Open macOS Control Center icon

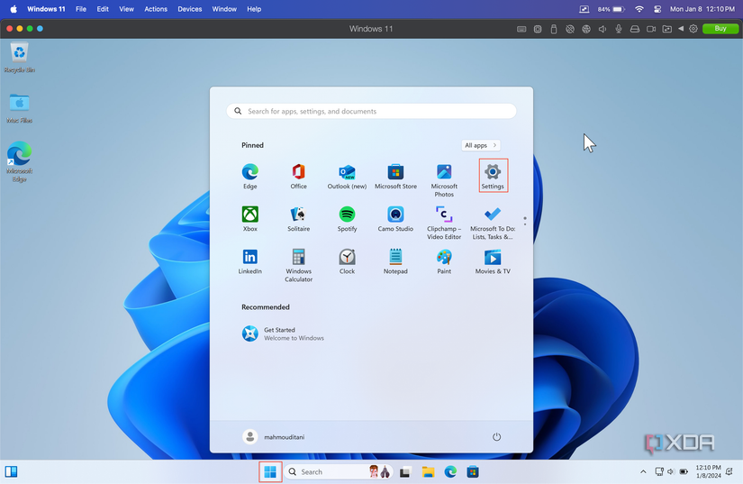point(657,9)
